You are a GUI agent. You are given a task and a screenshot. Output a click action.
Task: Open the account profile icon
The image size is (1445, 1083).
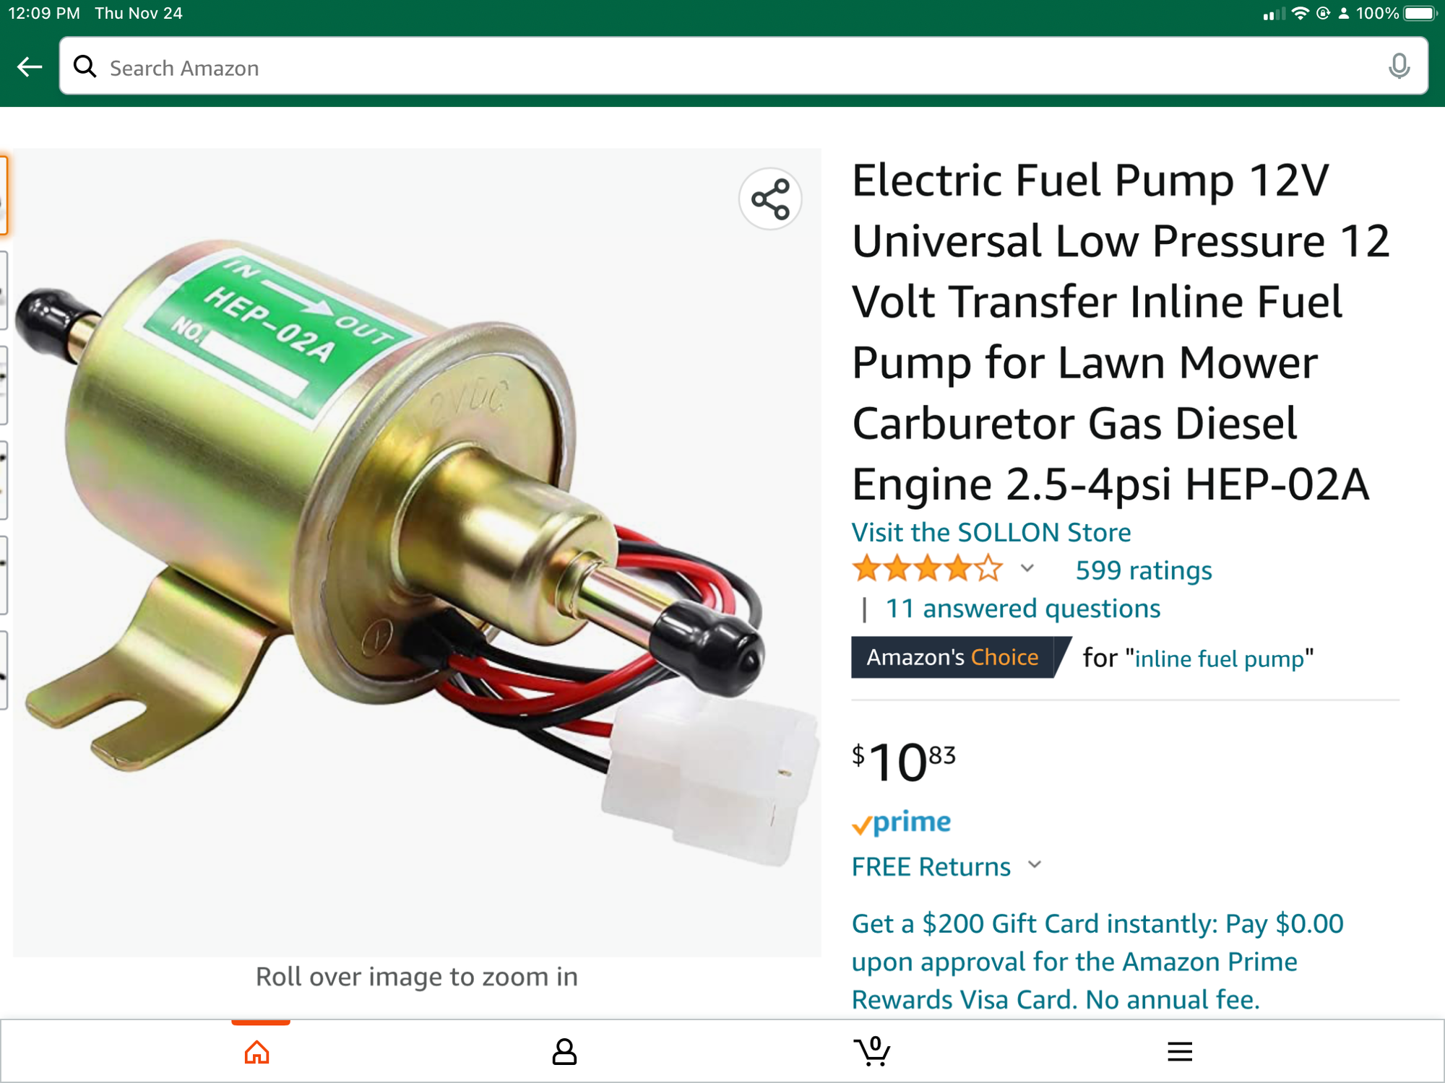tap(564, 1052)
